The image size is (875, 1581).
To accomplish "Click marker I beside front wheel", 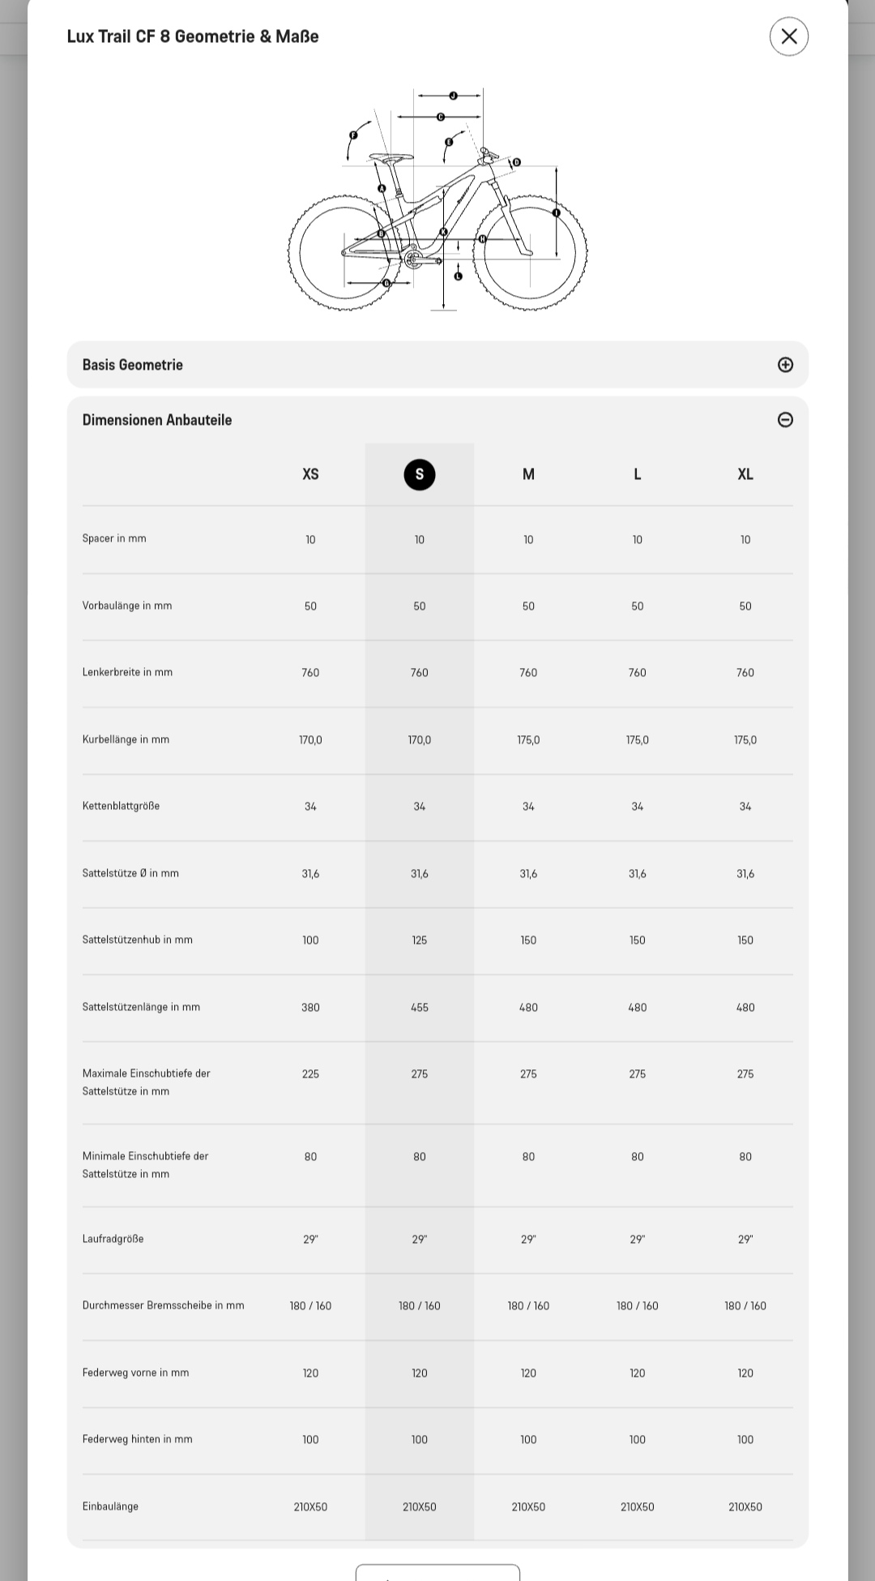I will point(556,213).
